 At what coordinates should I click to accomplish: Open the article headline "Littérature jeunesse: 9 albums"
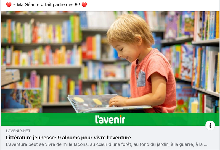point(68,138)
